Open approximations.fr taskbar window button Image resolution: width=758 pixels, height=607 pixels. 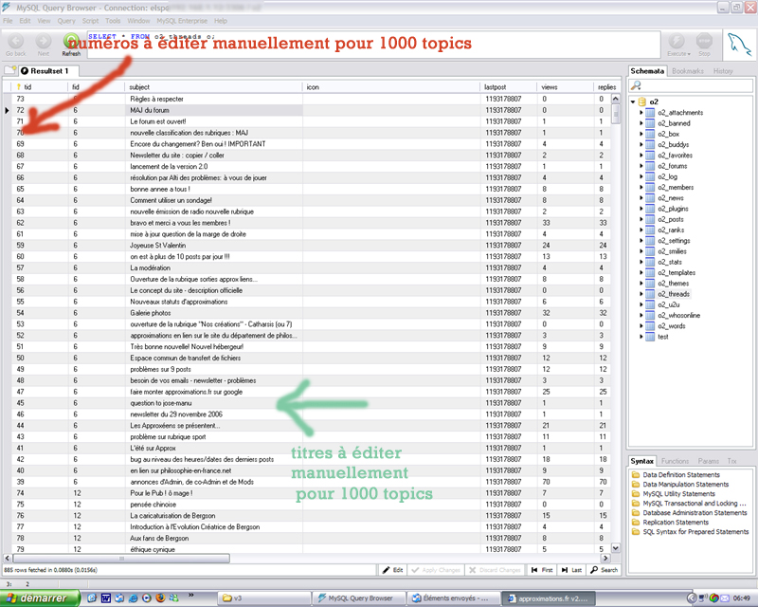pos(550,598)
